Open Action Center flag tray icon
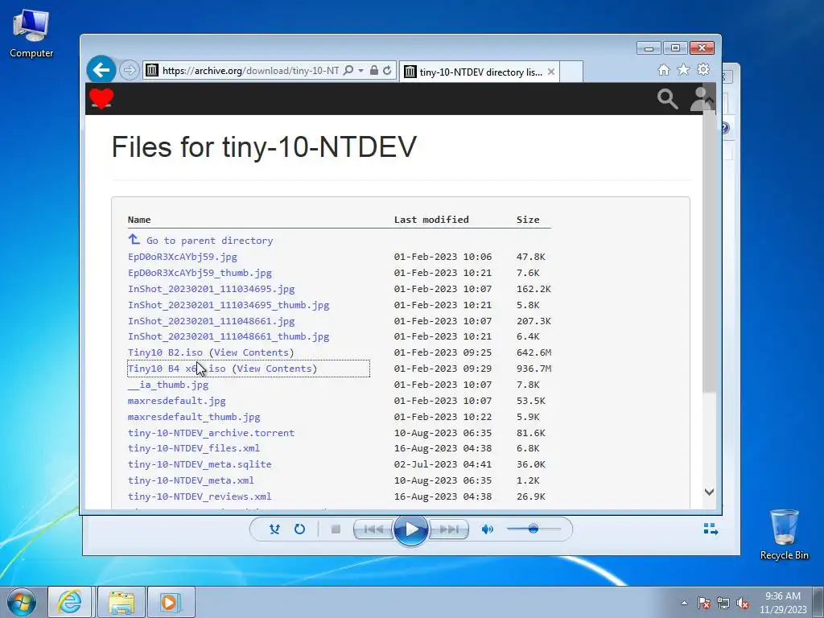 [x=703, y=604]
